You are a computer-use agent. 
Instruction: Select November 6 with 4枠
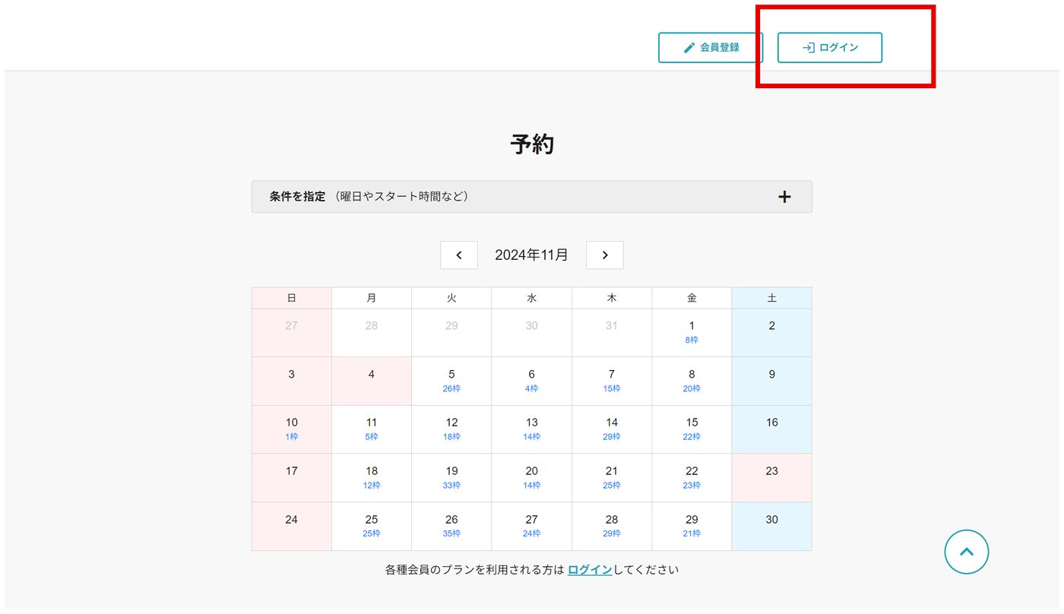click(x=531, y=381)
